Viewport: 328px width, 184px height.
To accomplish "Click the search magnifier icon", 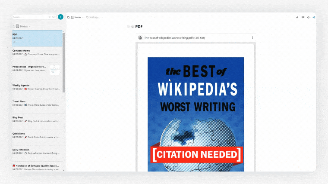I will tap(54, 17).
